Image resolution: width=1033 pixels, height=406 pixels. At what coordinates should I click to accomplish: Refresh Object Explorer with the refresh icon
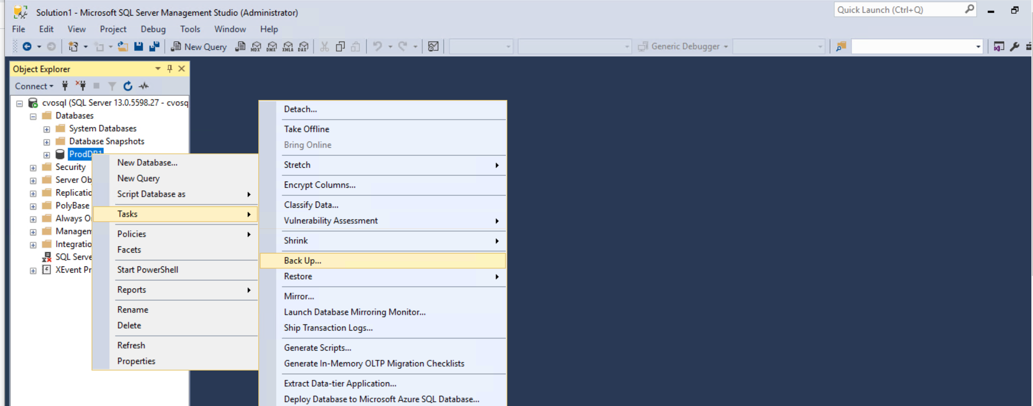point(128,86)
